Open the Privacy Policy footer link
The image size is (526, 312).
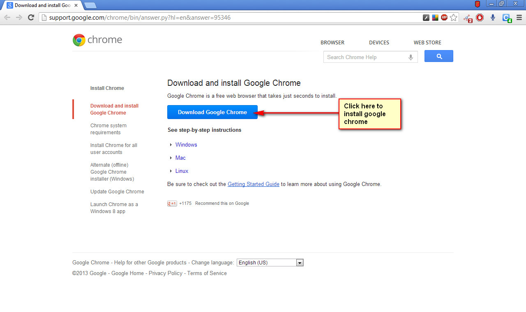tap(166, 273)
